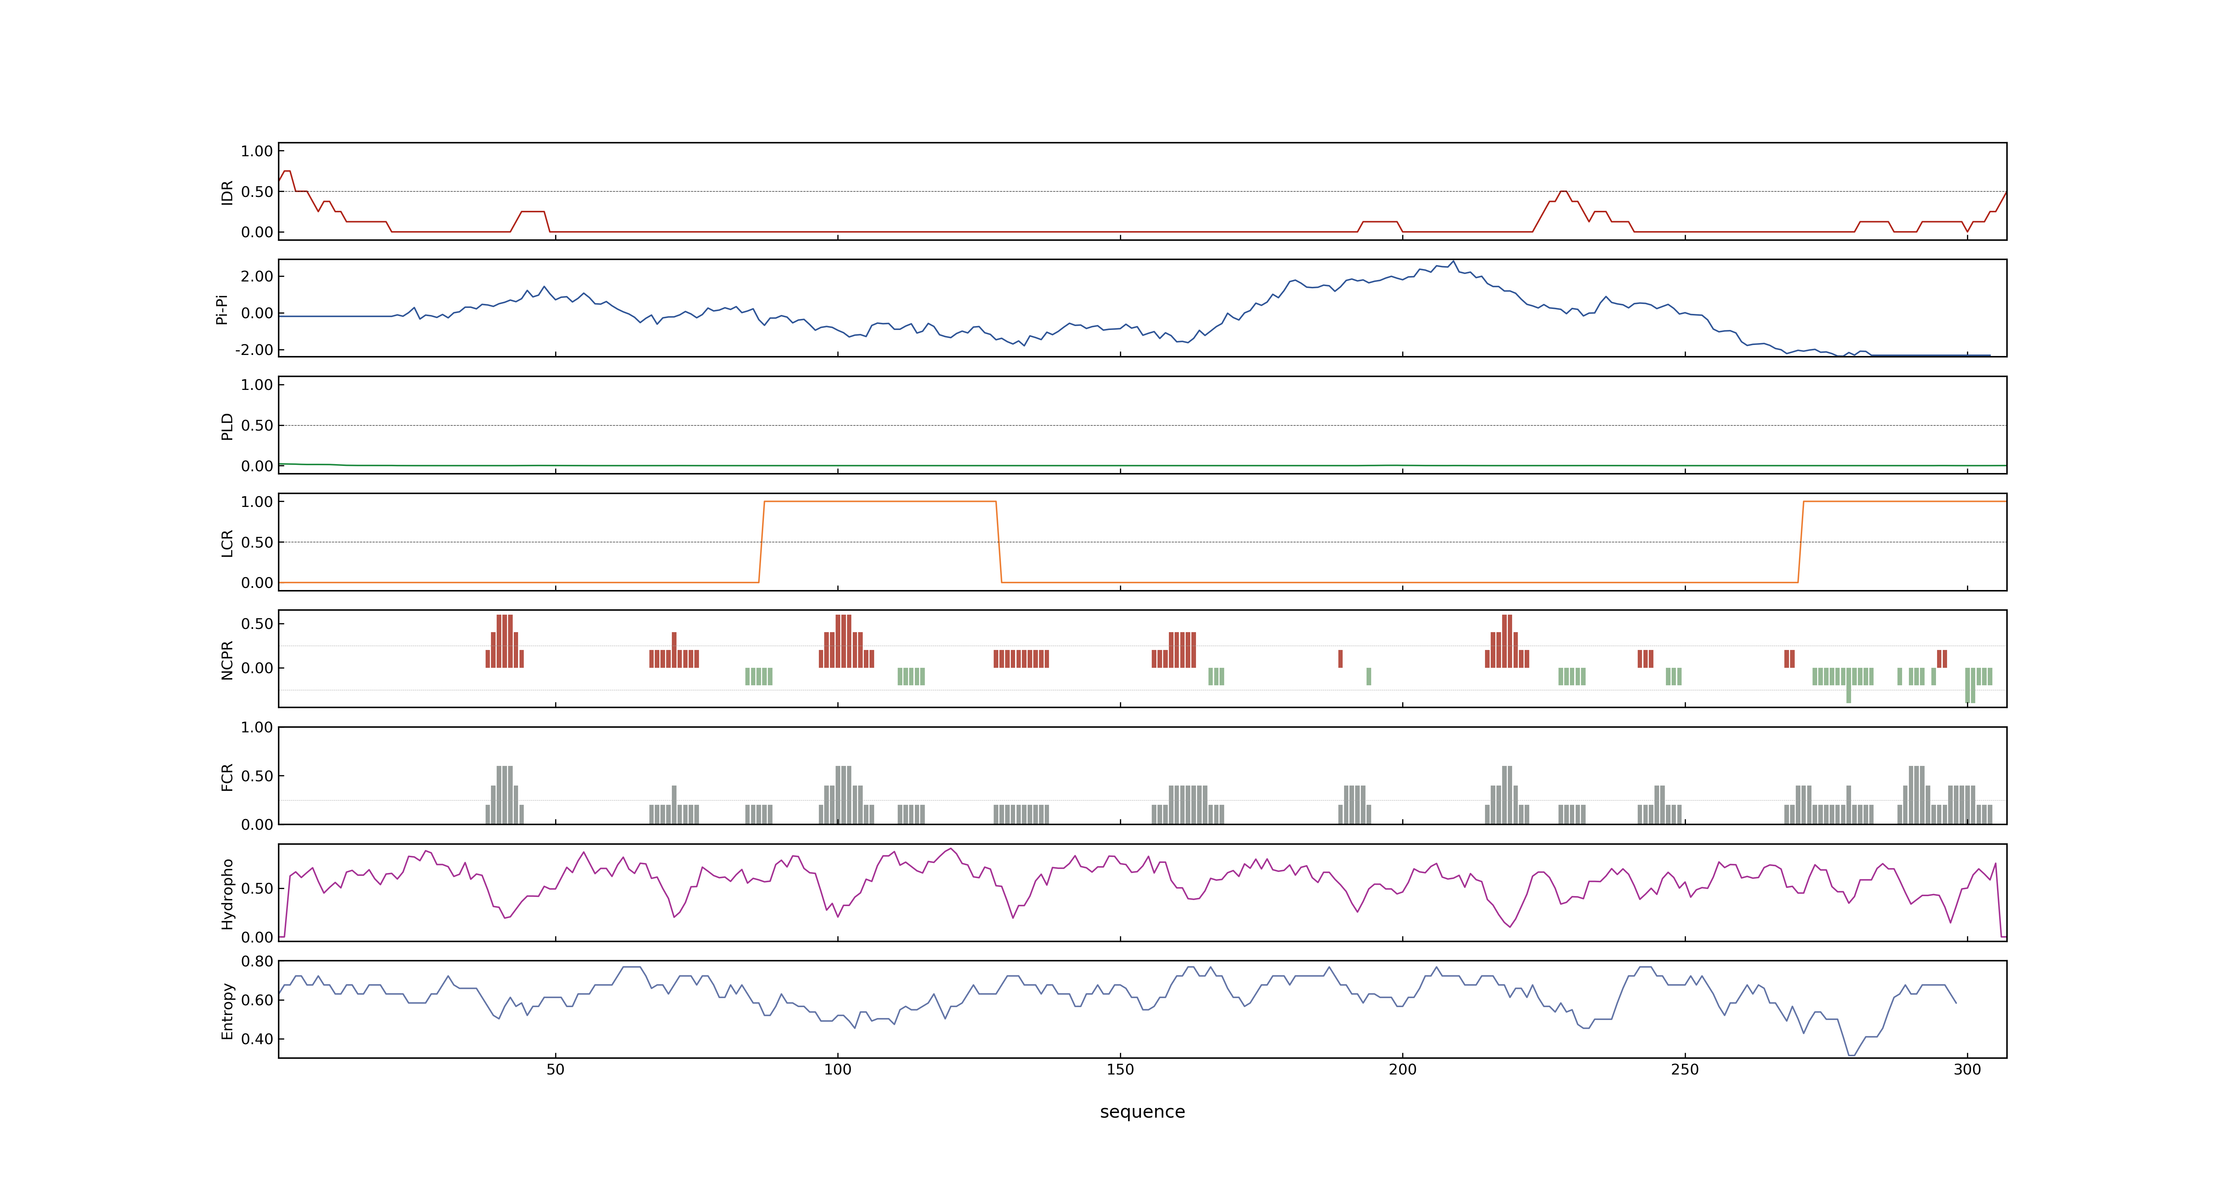Click the FCR y-axis label

coord(228,776)
